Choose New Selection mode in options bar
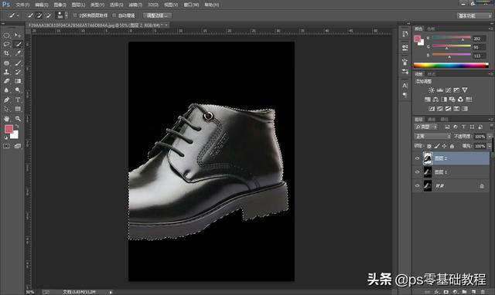 [30, 15]
